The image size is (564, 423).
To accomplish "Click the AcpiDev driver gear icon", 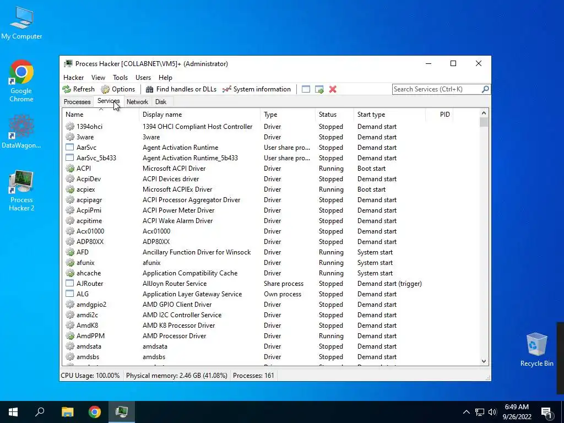I will point(70,179).
